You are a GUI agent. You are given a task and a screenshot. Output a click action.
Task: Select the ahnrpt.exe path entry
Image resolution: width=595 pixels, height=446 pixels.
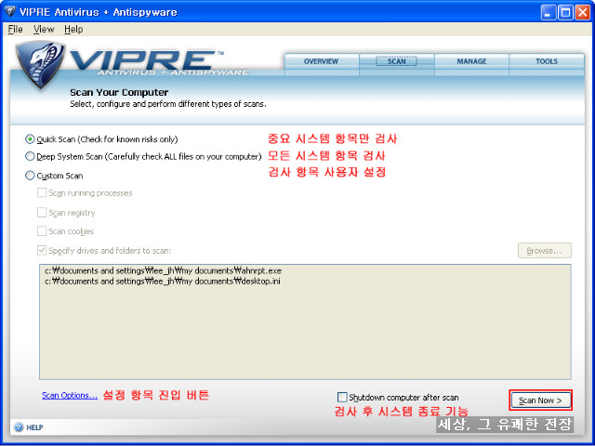click(164, 270)
